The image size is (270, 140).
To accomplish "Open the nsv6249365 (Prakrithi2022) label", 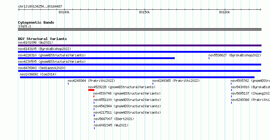I will 176,81.
